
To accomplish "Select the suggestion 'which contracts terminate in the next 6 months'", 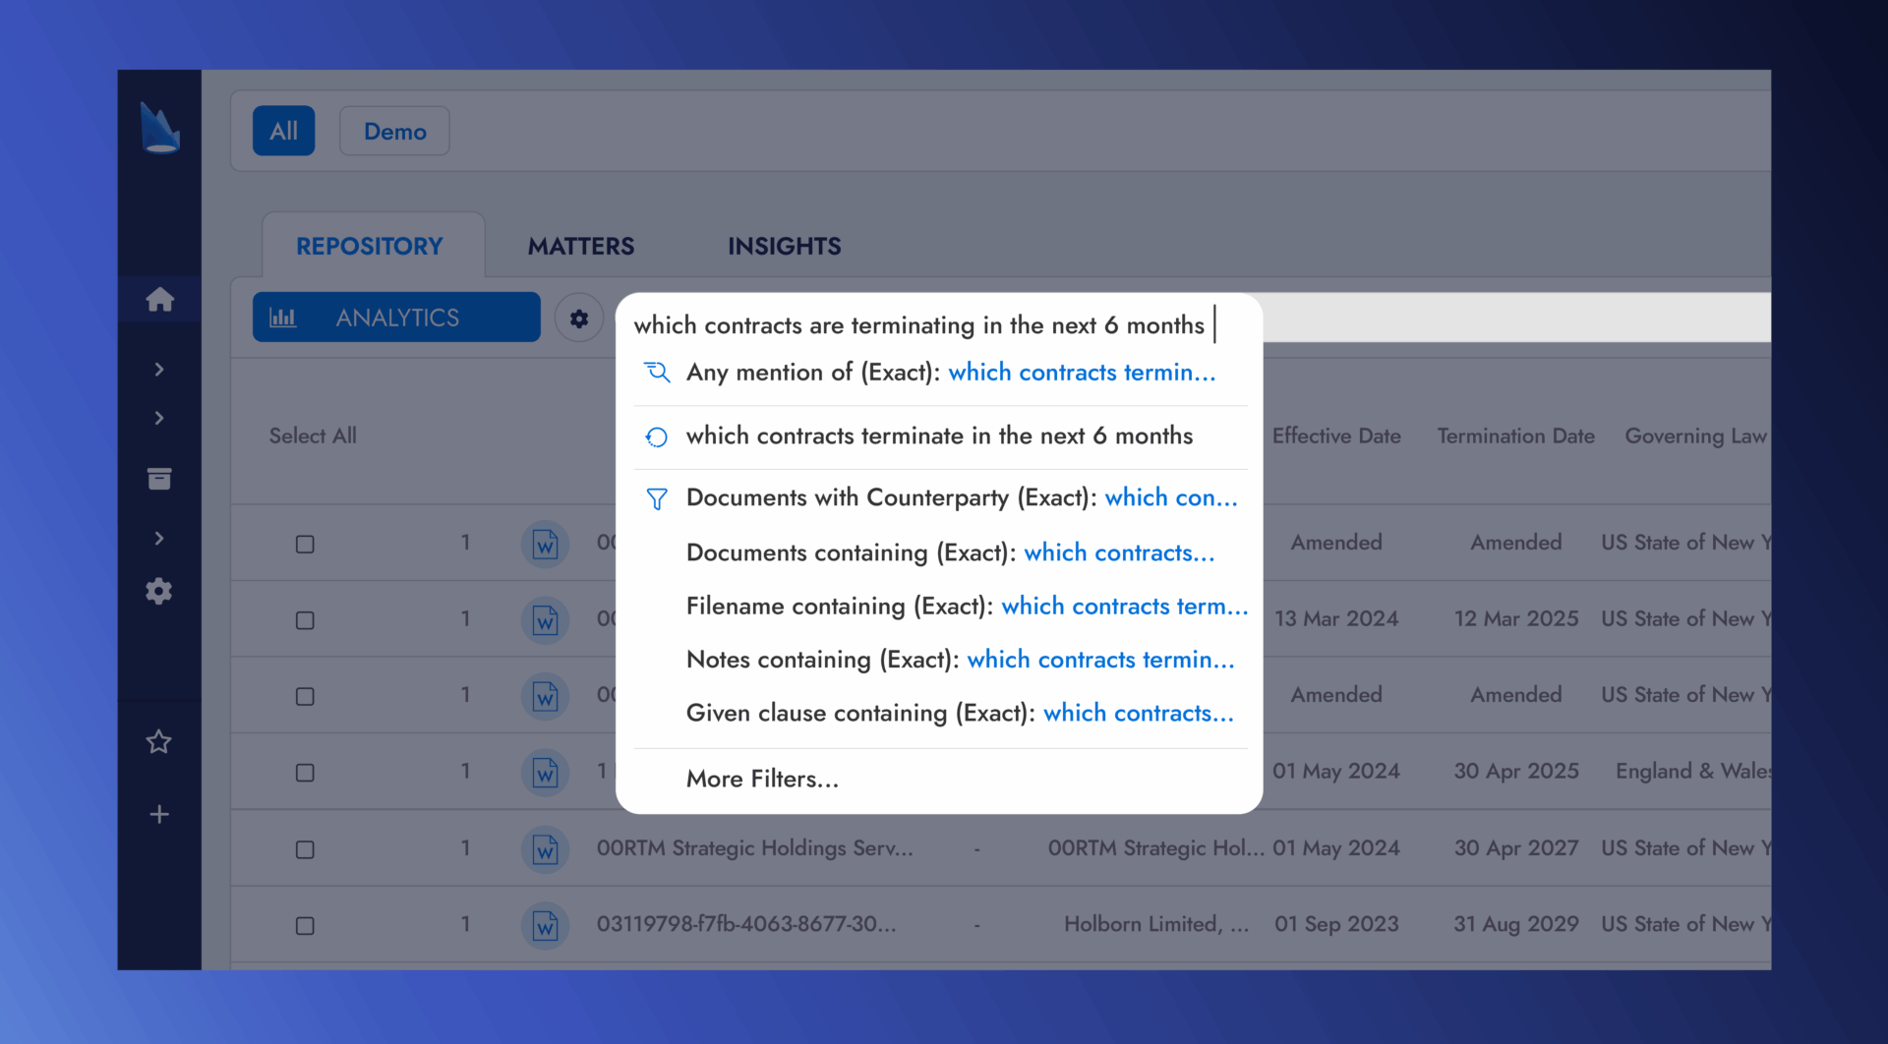I will coord(939,435).
